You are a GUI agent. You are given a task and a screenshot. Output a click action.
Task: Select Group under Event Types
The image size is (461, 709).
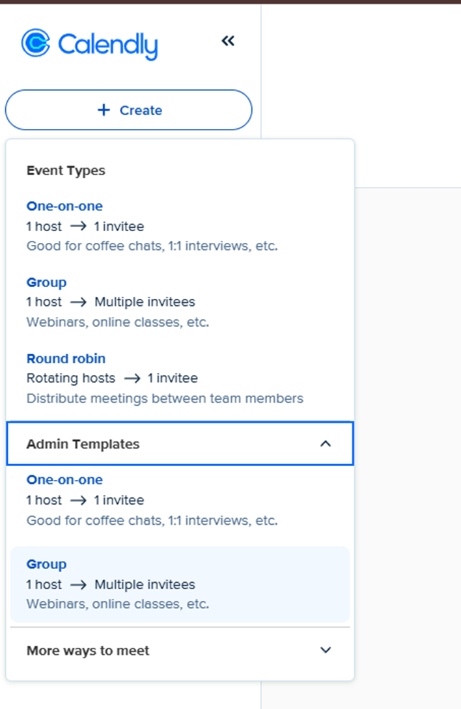(46, 283)
